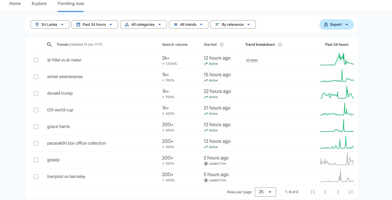392x200 pixels.
Task: Switch to the Explore tab
Action: [39, 4]
